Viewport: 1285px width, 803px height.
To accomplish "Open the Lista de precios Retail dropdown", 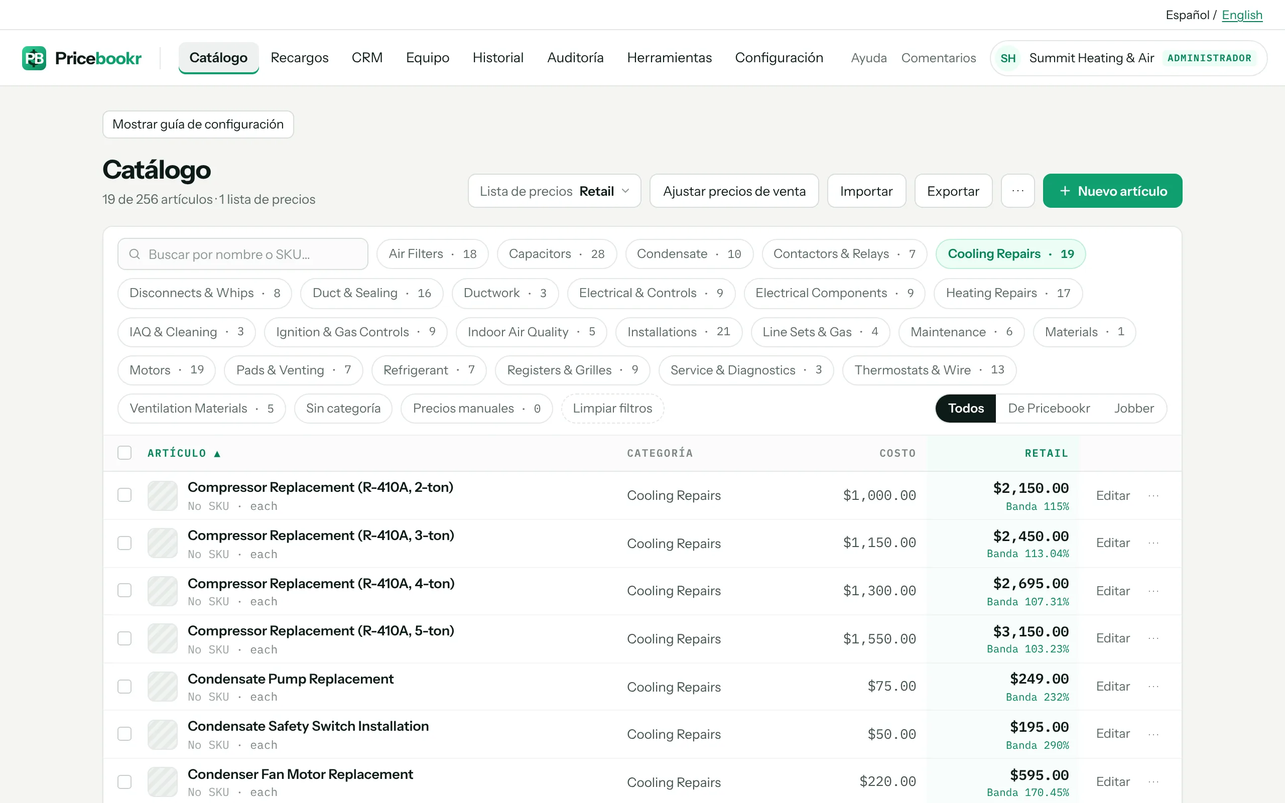I will [554, 191].
